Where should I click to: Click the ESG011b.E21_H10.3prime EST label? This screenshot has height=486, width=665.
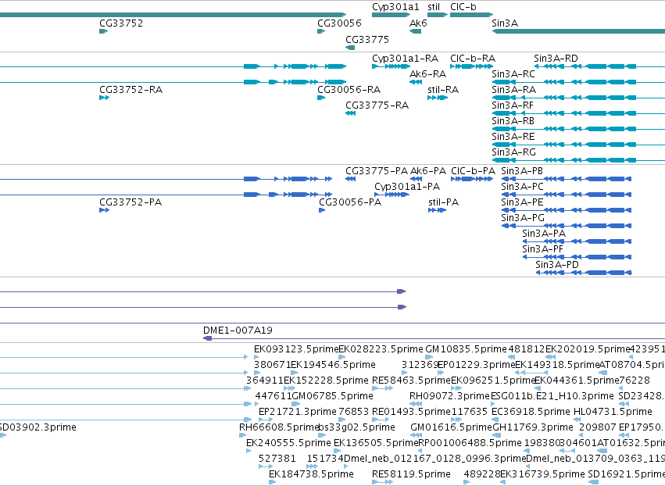[x=552, y=396]
